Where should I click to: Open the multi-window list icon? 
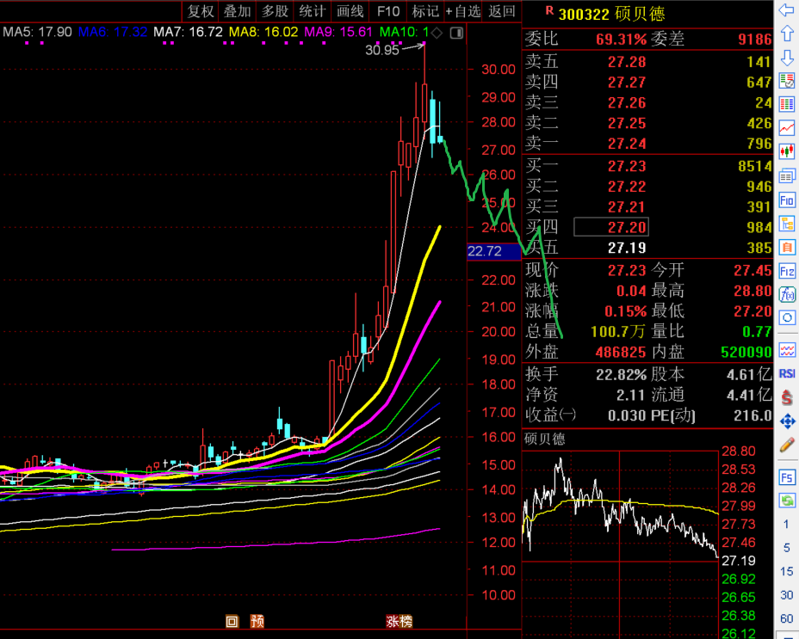(x=787, y=176)
